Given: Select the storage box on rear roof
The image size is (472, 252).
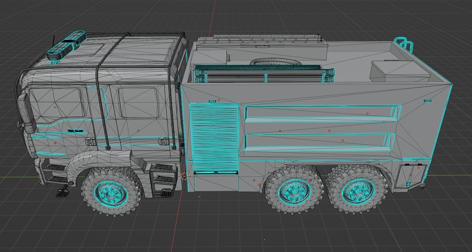Looking at the screenshot, I should (400, 71).
